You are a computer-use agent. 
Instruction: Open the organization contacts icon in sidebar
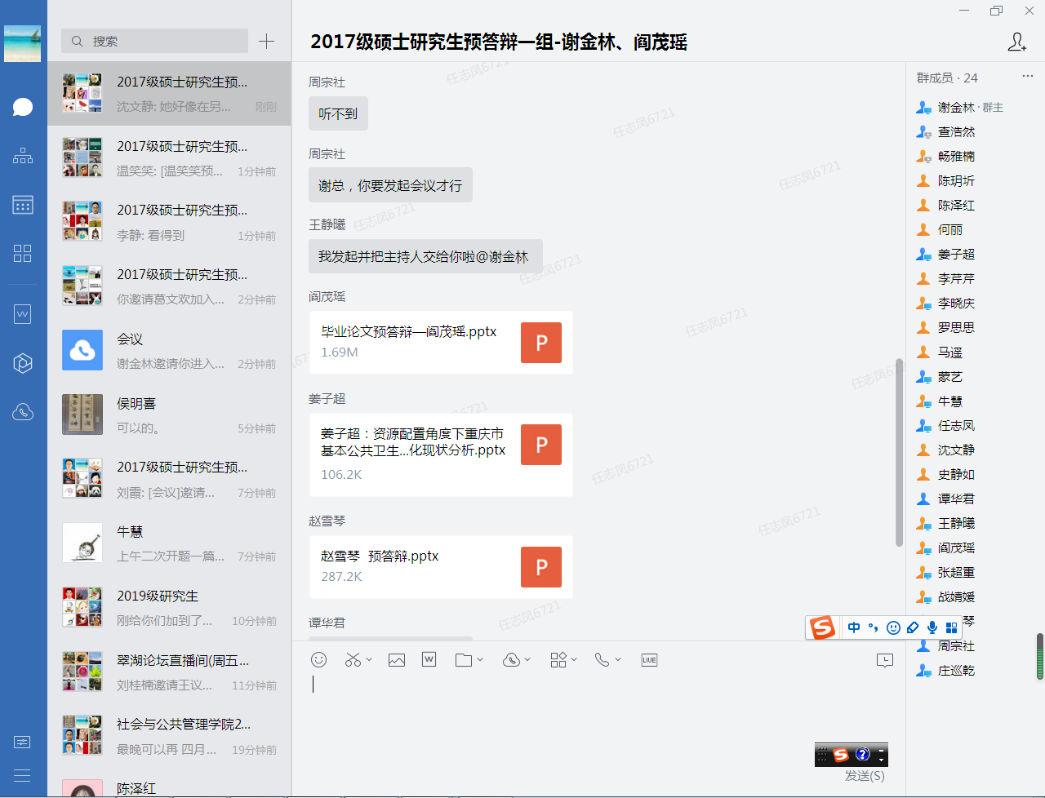pyautogui.click(x=23, y=155)
